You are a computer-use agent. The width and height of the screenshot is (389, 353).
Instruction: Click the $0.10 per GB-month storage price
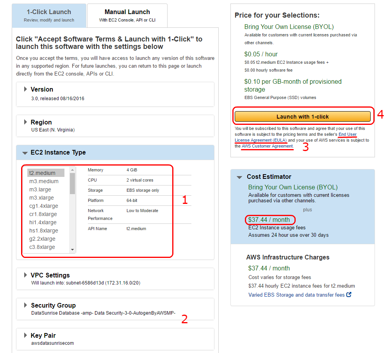(x=293, y=85)
